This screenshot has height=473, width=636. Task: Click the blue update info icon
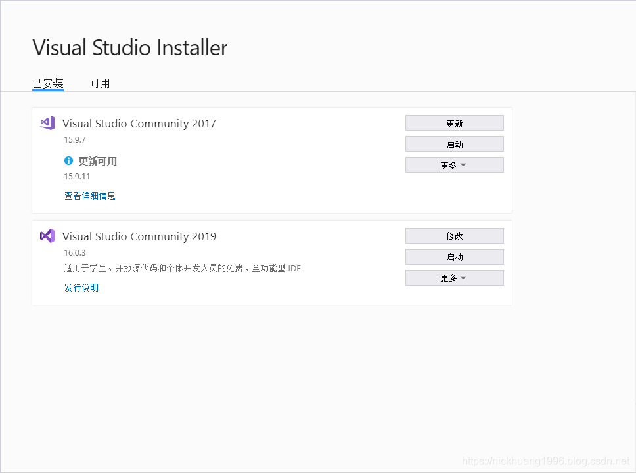pos(69,161)
